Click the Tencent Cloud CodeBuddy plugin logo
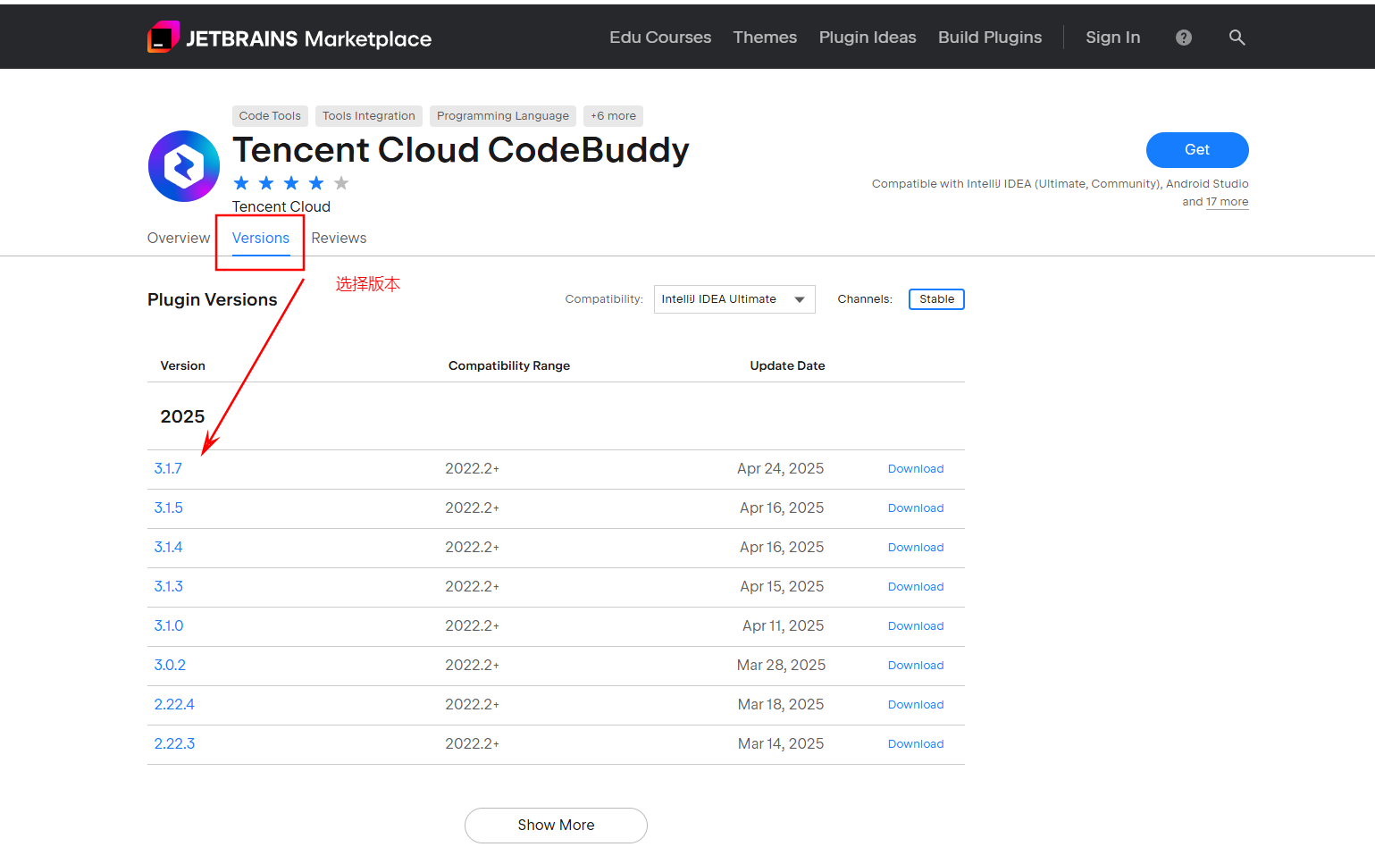Image resolution: width=1375 pixels, height=847 pixels. 184,166
